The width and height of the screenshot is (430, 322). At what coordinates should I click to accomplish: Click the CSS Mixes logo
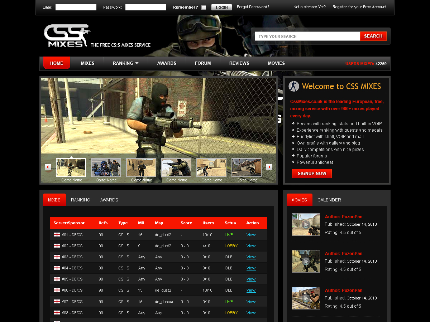click(x=67, y=36)
